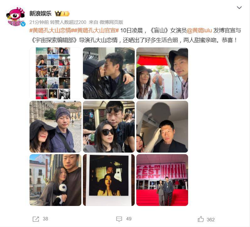Open the aqueduct selfie photo thumbnail

tap(55, 127)
